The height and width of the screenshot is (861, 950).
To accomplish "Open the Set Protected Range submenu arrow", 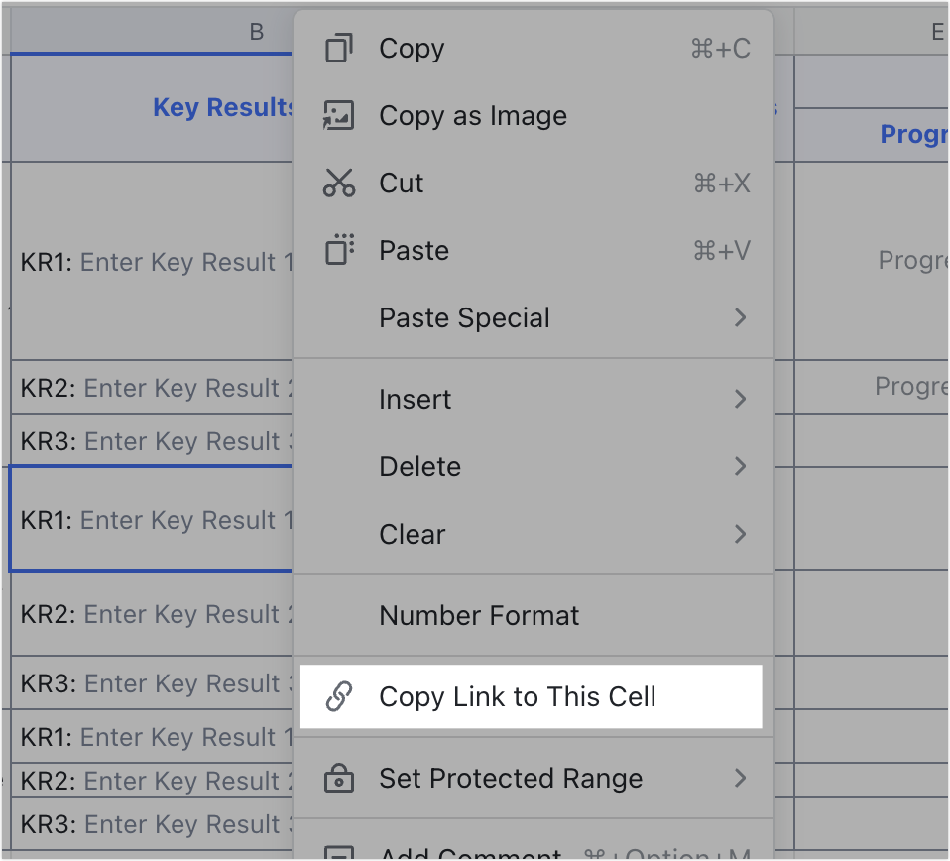I will (x=741, y=779).
